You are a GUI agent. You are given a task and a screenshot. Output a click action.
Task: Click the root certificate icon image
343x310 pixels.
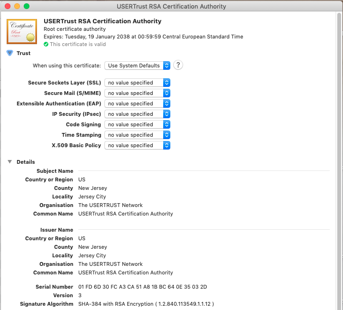click(x=22, y=31)
